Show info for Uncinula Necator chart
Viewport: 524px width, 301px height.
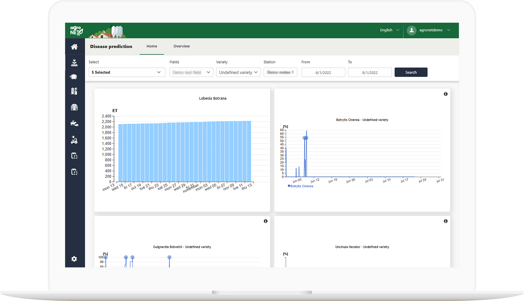tap(446, 221)
